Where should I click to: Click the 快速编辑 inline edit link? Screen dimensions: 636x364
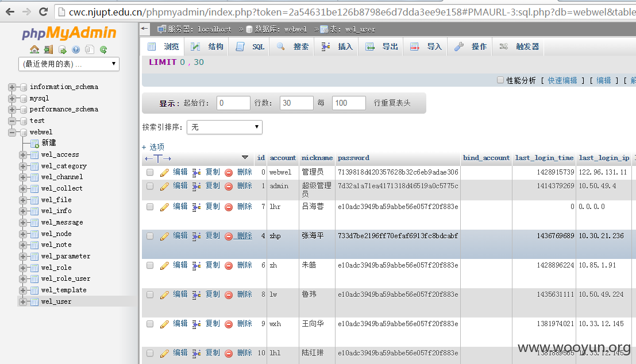562,80
